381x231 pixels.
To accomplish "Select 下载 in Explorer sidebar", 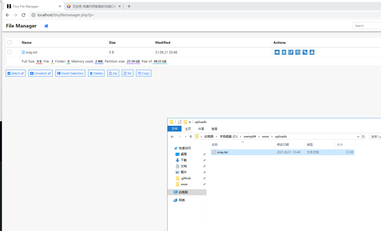I will (184, 160).
